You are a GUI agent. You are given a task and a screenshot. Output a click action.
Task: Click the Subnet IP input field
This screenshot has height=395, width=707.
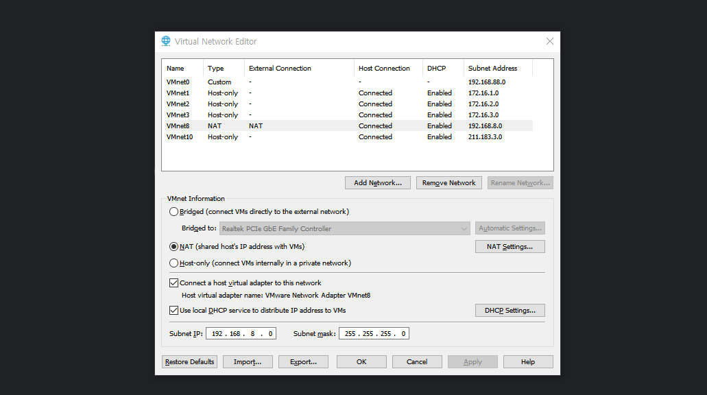click(x=241, y=334)
